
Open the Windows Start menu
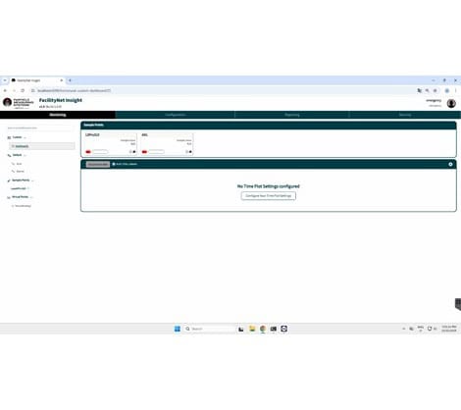coord(178,329)
